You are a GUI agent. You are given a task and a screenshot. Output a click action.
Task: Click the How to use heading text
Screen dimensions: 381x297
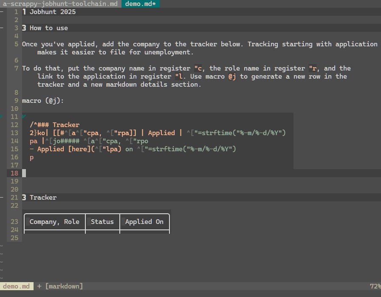49,28
